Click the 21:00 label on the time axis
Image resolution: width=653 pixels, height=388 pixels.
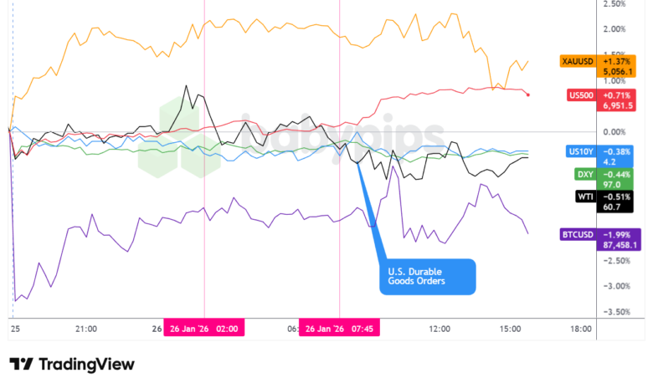[x=86, y=329]
